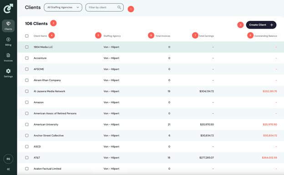Select all clients with header checkbox
The image size is (284, 175).
click(x=27, y=36)
